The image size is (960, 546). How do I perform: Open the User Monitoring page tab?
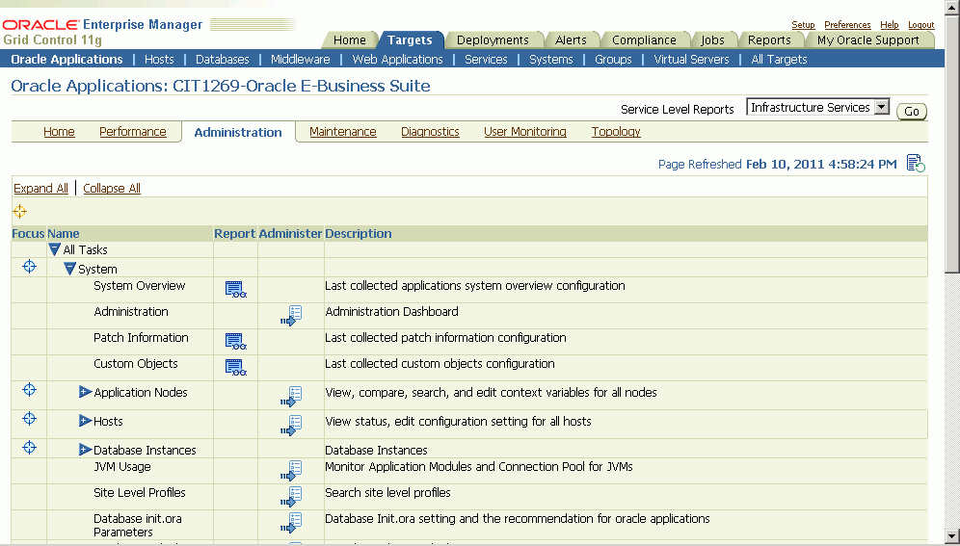click(524, 132)
